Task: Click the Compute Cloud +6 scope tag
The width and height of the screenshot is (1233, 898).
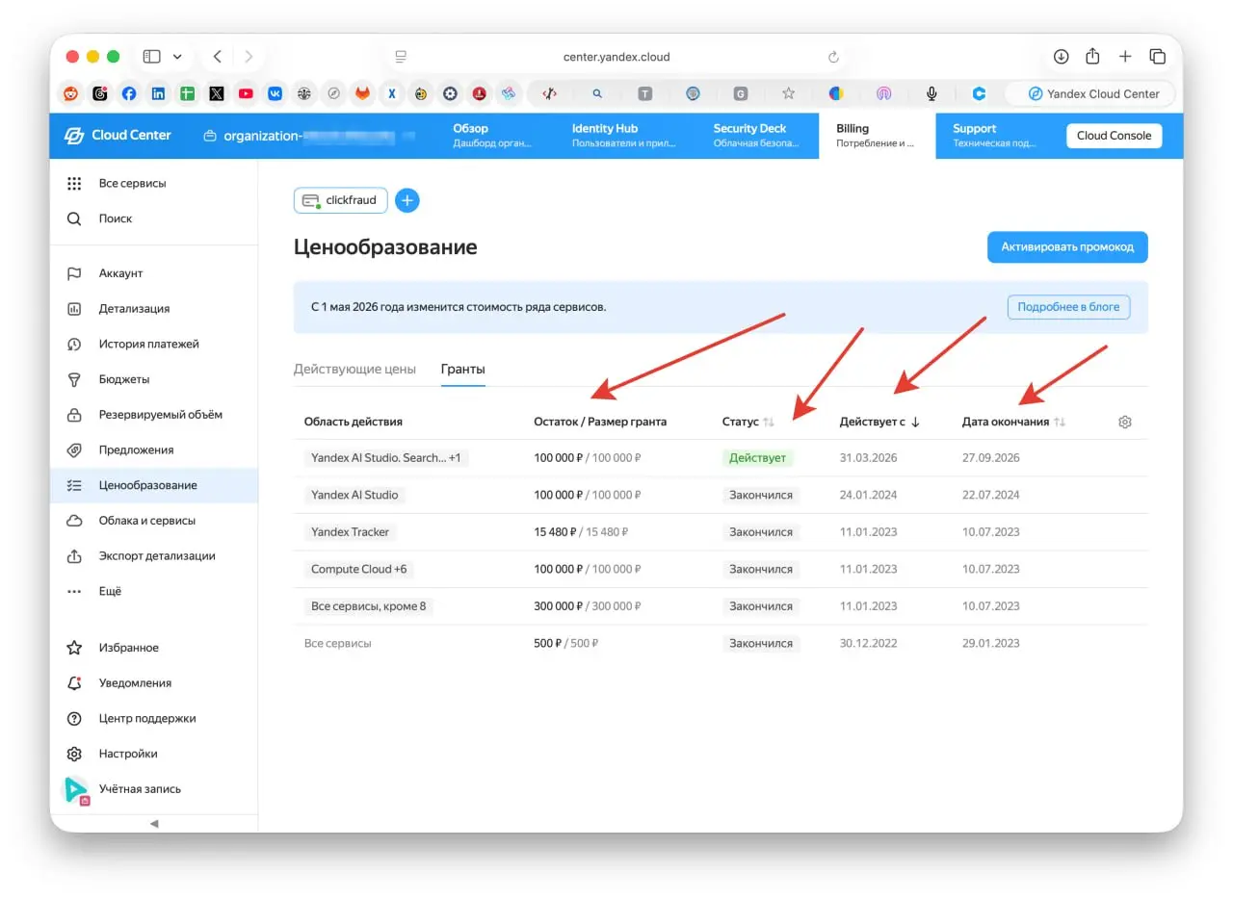Action: coord(358,569)
